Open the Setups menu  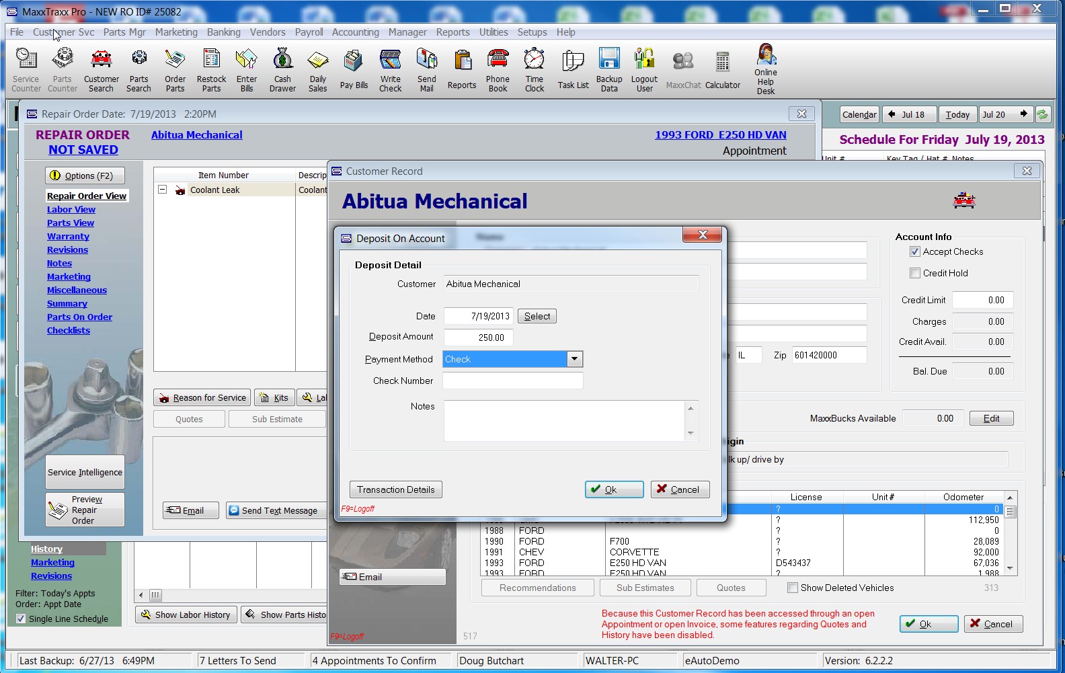coord(532,32)
